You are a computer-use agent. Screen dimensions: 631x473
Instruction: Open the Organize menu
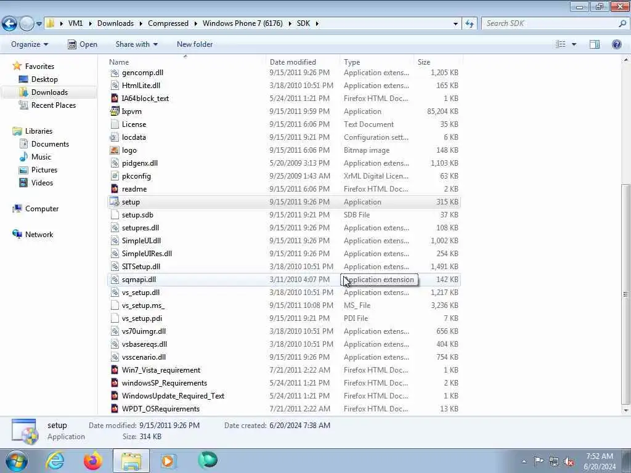tap(30, 44)
